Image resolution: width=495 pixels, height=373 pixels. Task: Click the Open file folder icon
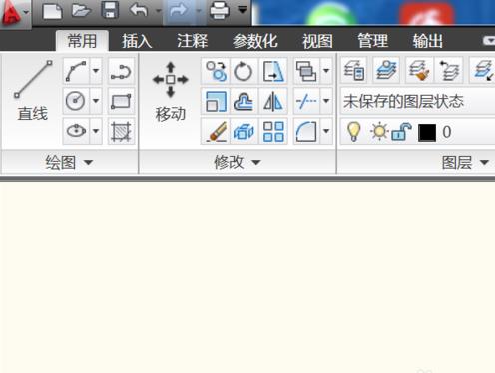[81, 11]
